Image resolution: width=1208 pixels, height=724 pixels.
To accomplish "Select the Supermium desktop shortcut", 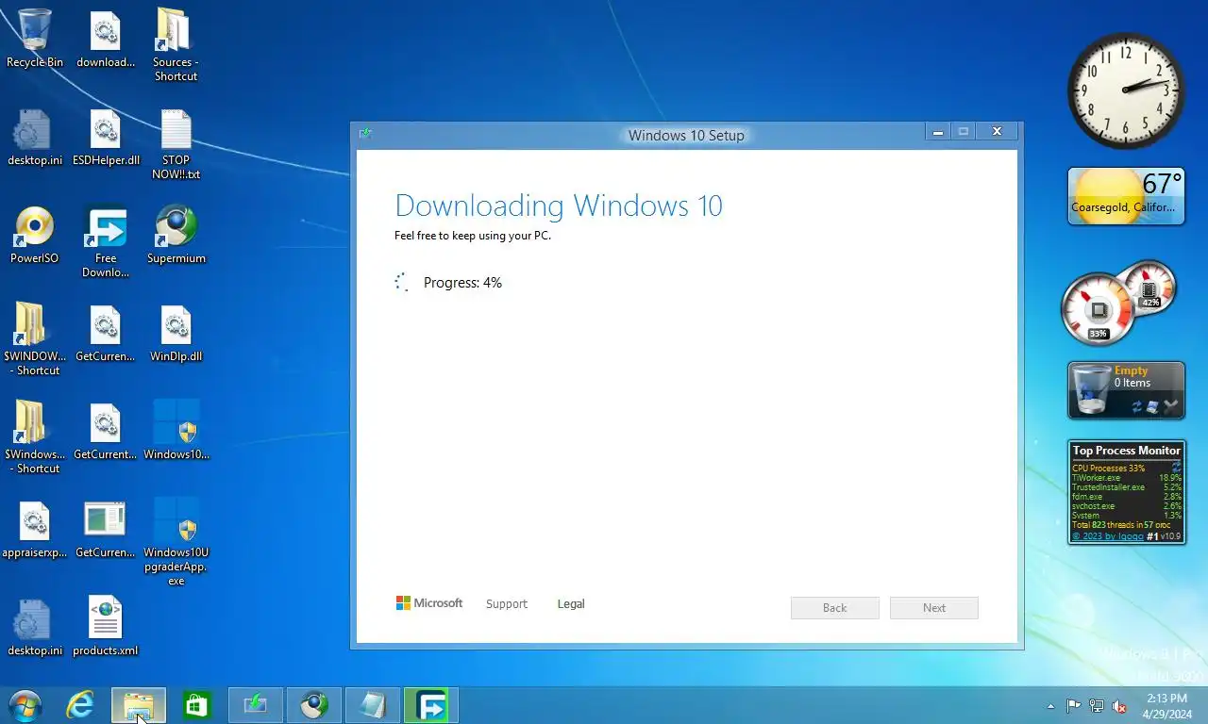I will pos(176,236).
